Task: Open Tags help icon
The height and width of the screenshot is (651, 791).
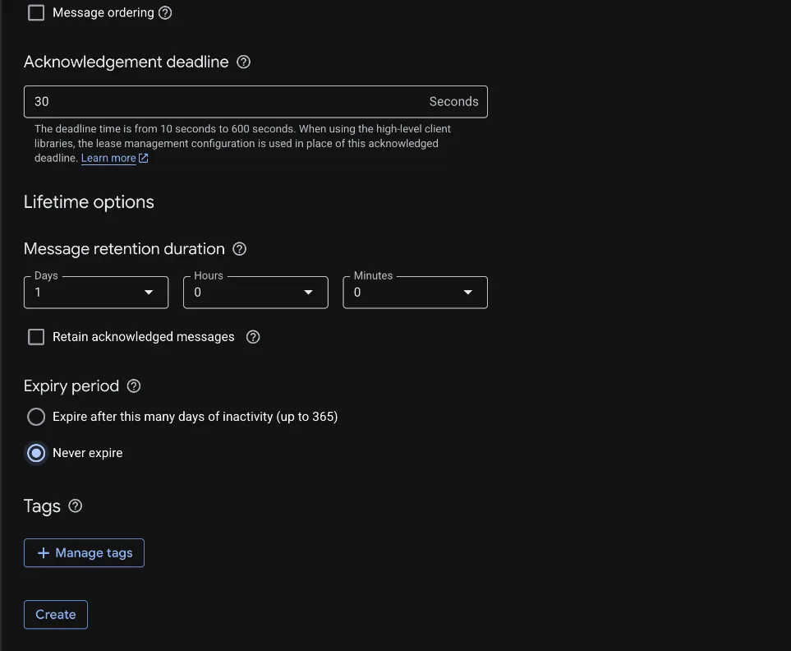Action: [x=76, y=506]
